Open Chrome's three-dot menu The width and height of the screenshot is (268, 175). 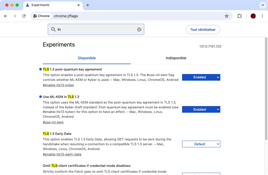click(x=262, y=16)
